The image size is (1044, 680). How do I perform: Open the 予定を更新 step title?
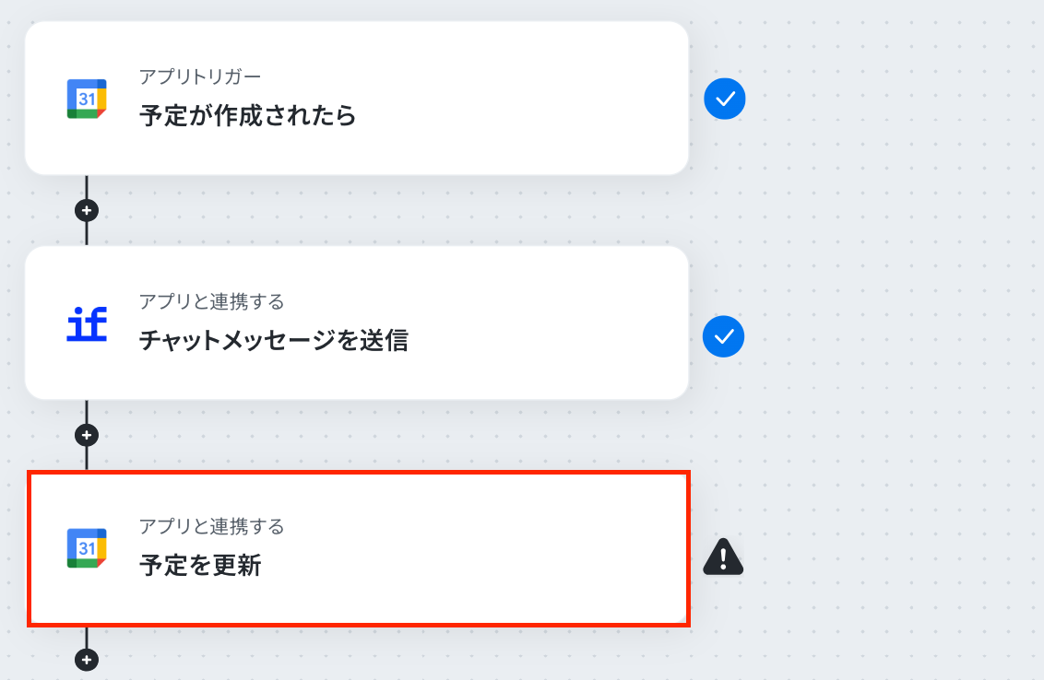point(200,565)
